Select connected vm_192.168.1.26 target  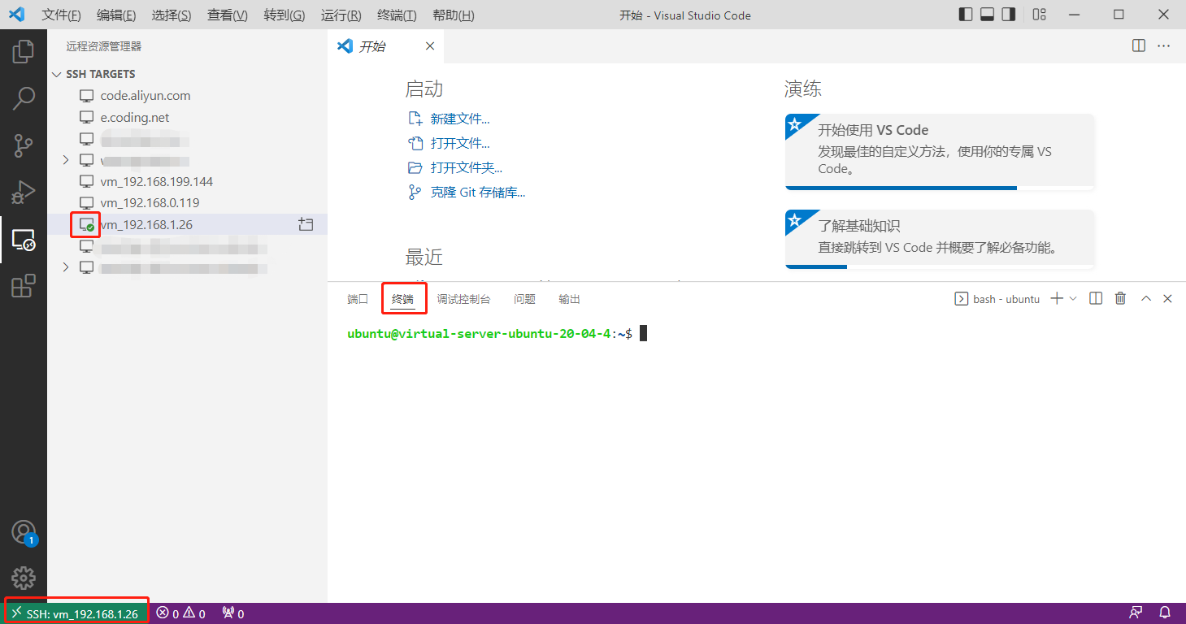tap(146, 224)
